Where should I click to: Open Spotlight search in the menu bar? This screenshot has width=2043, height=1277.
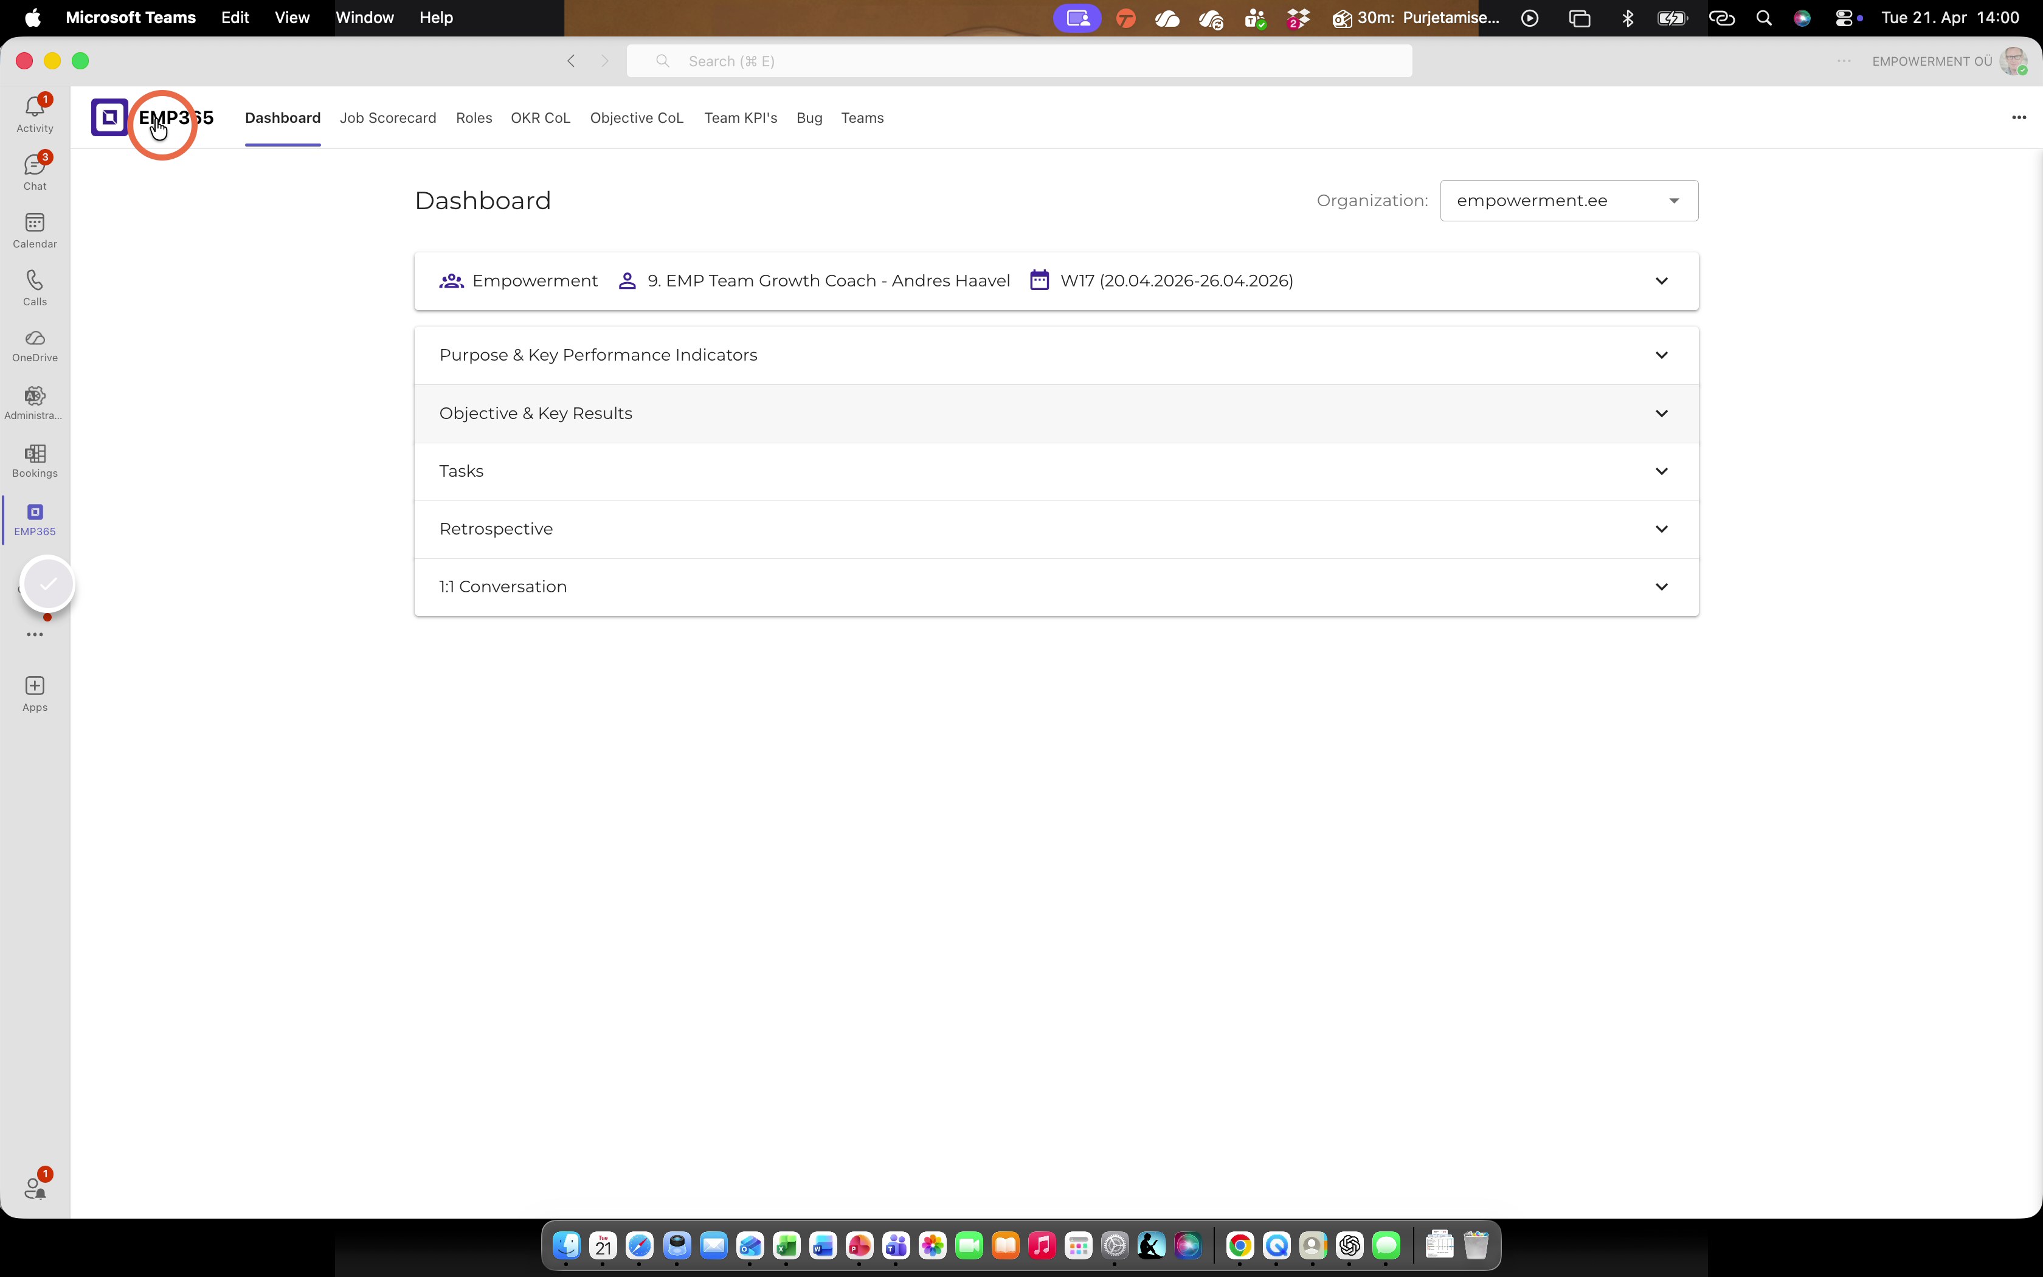click(1763, 18)
